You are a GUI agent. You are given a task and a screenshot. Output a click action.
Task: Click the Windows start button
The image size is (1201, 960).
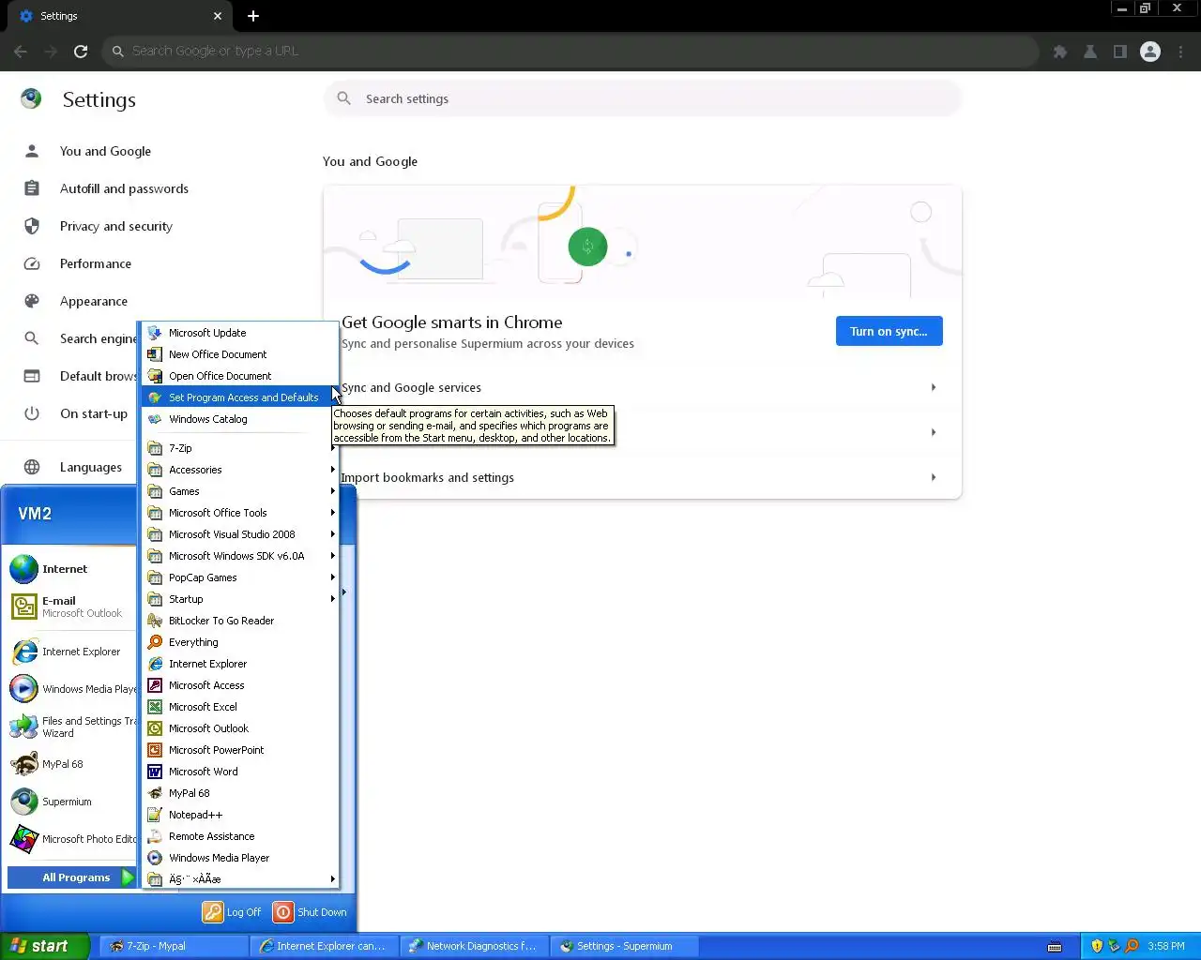[45, 946]
